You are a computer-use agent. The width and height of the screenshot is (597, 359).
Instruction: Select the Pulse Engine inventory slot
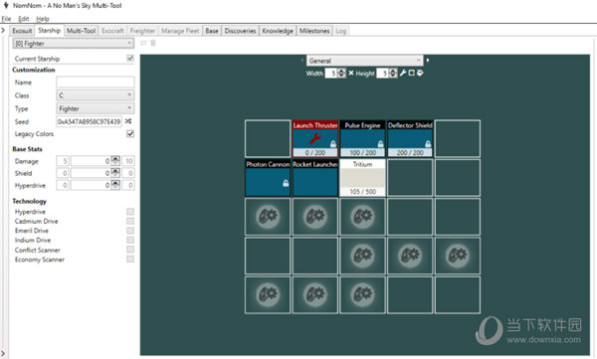pos(362,138)
